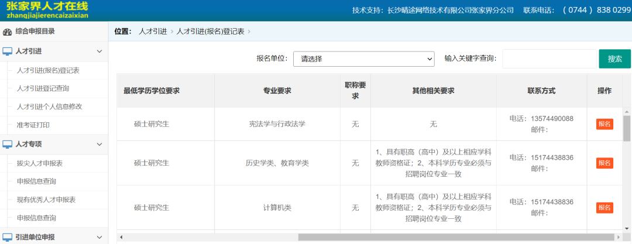This screenshot has height=244, width=632.
Task: Open 人才引进登记查询 sidebar item
Action: (43, 88)
